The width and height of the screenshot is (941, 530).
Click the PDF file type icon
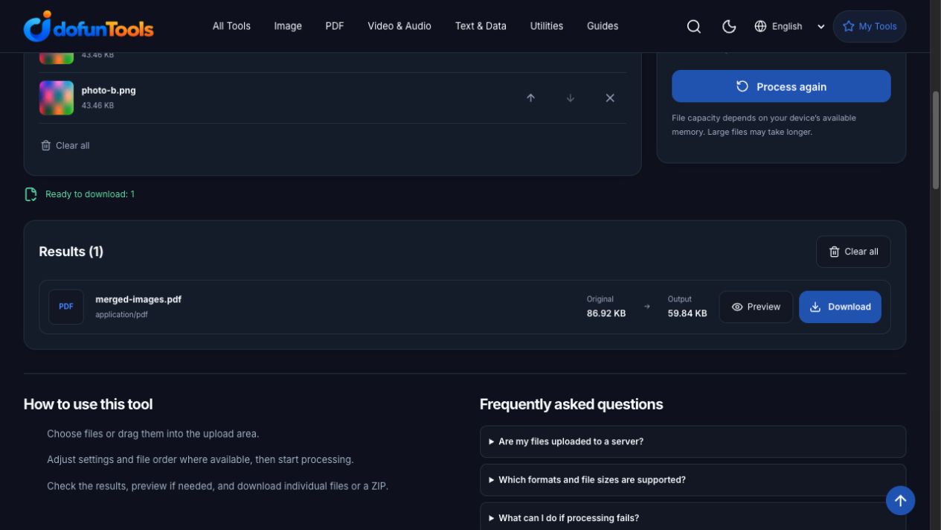coord(66,307)
